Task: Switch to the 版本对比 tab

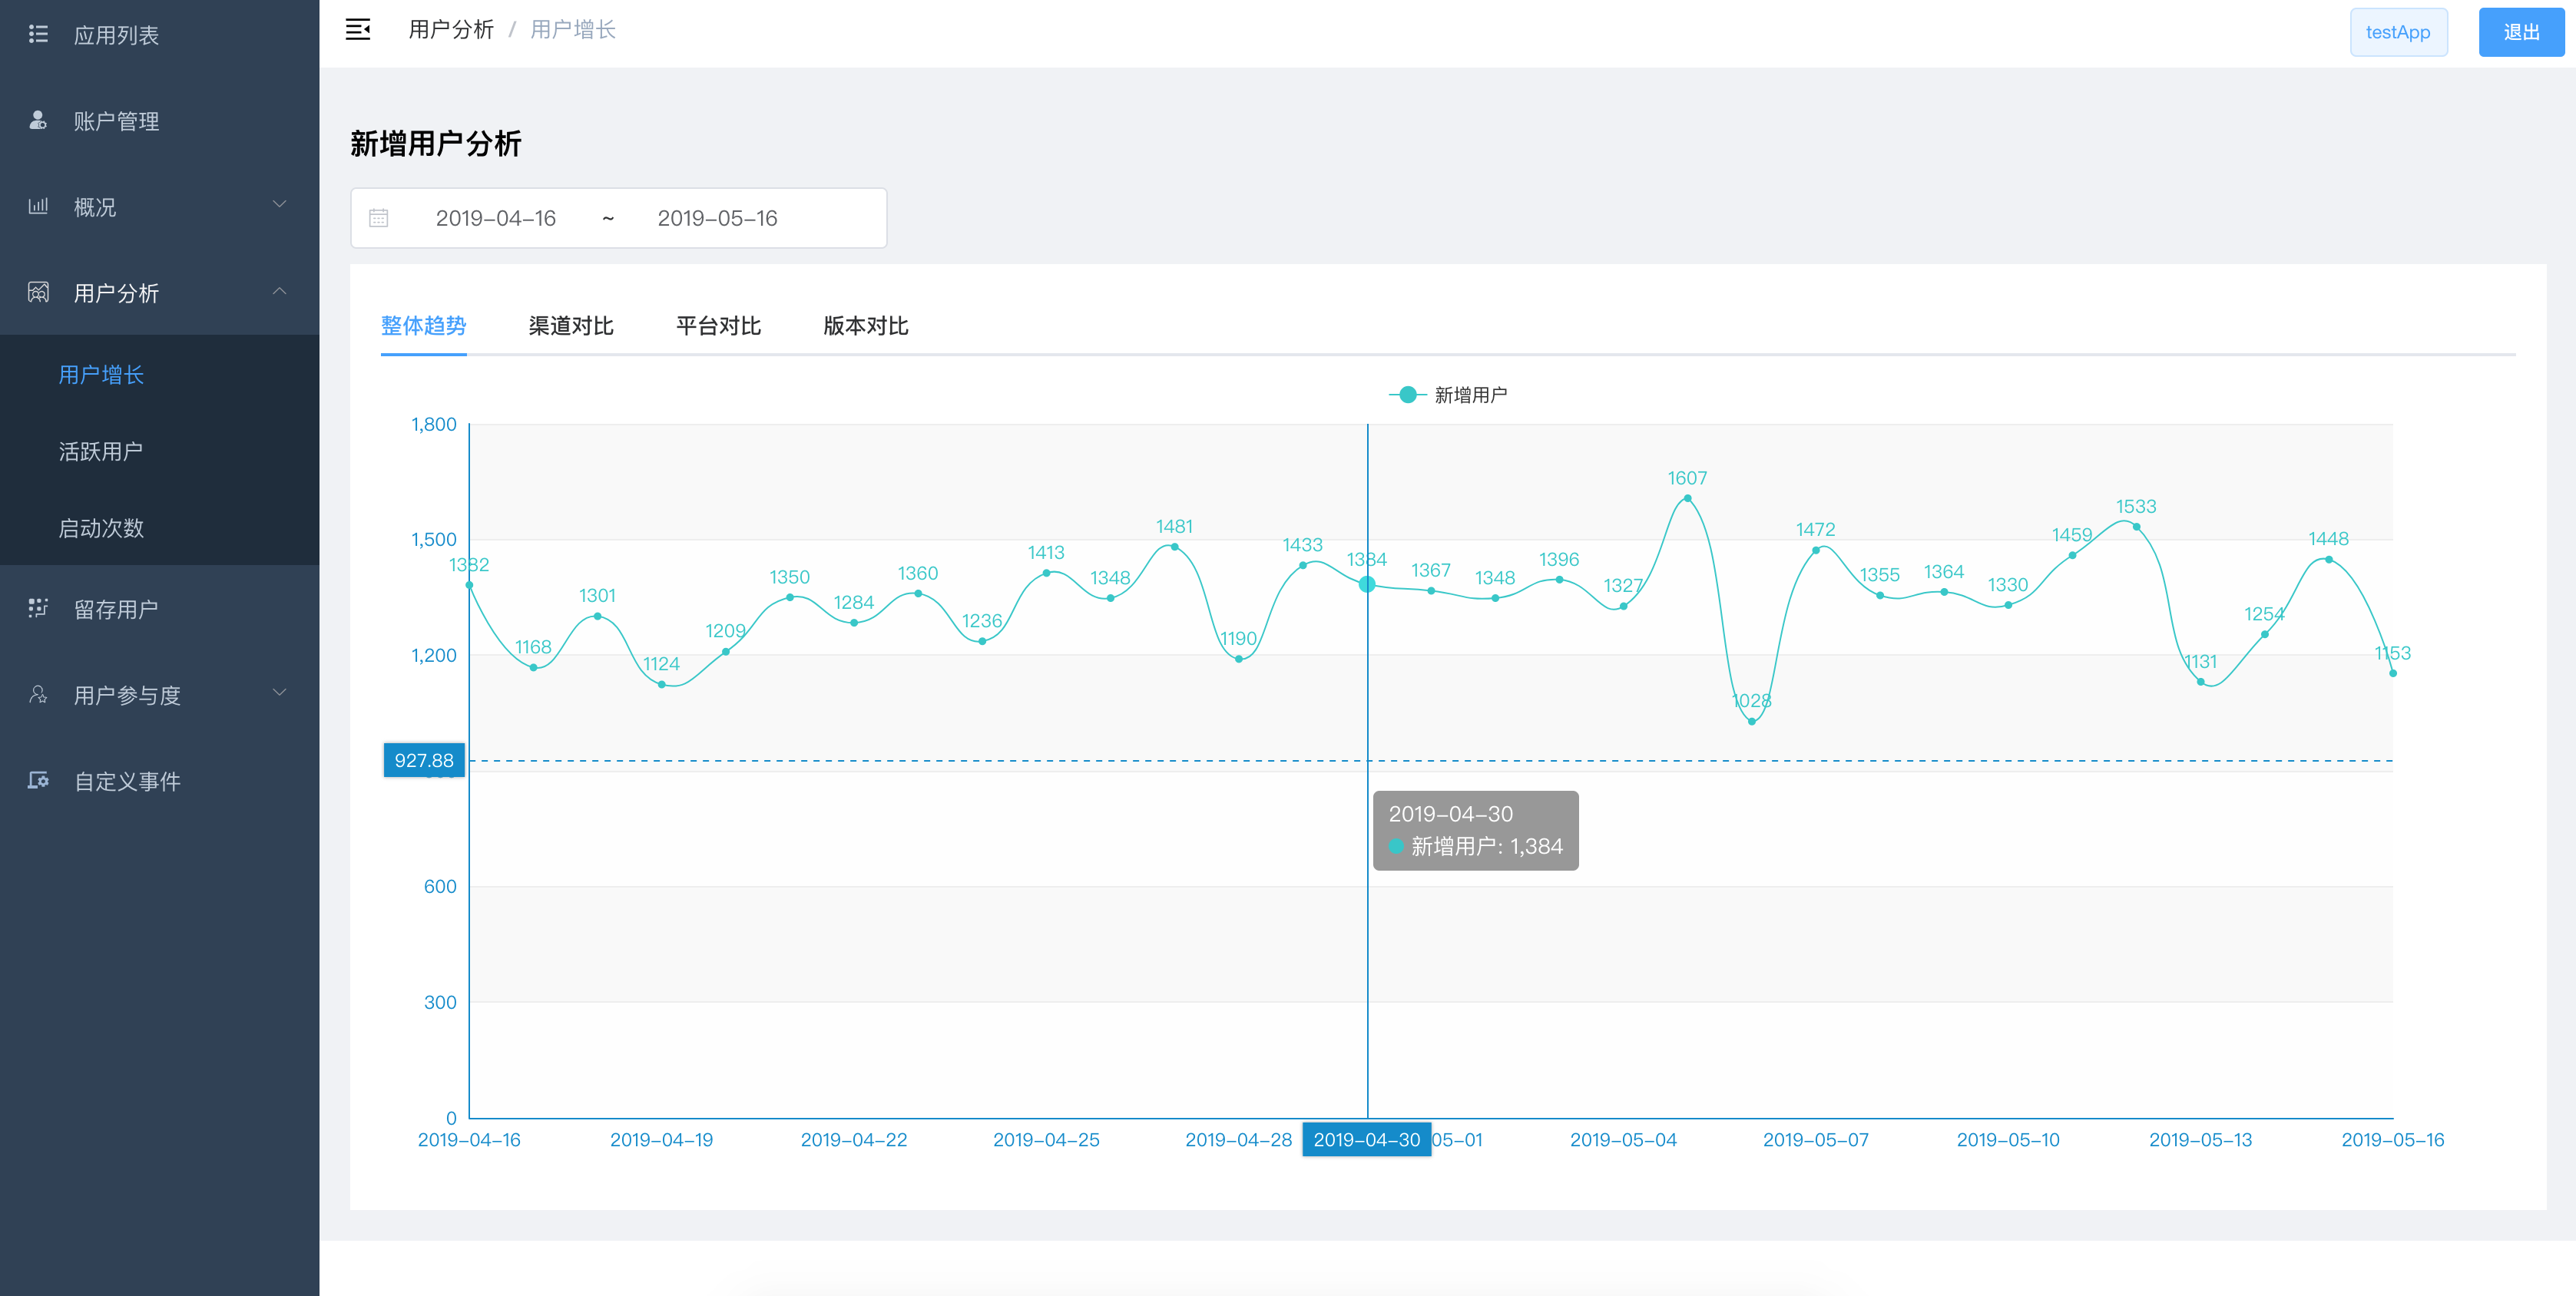Action: [865, 326]
